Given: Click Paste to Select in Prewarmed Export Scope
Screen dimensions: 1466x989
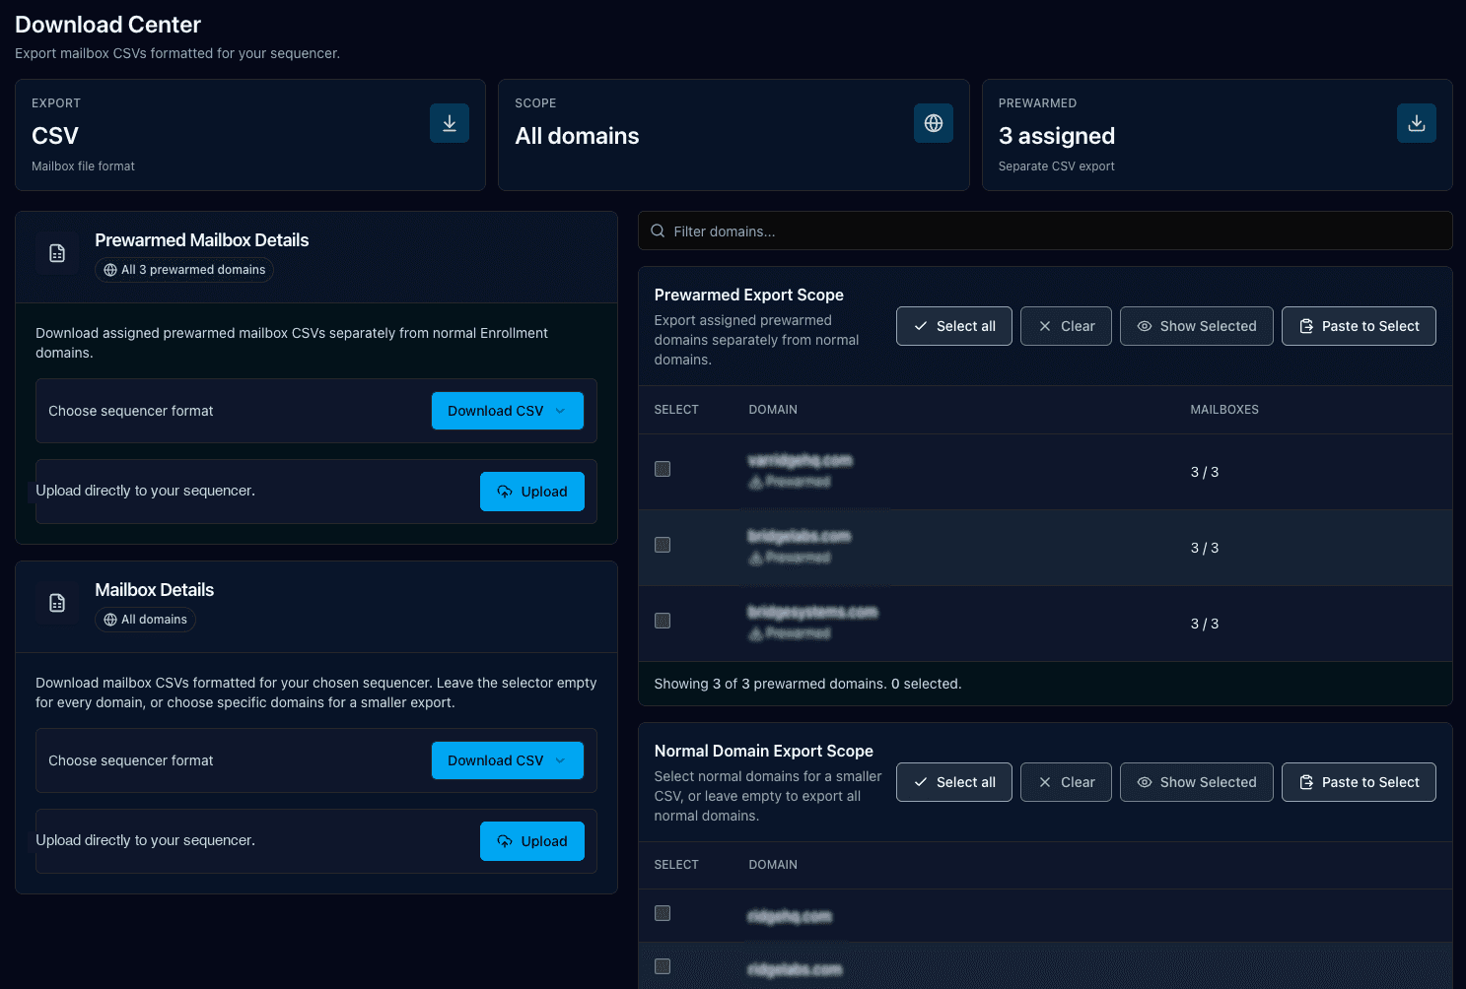Looking at the screenshot, I should pos(1359,326).
